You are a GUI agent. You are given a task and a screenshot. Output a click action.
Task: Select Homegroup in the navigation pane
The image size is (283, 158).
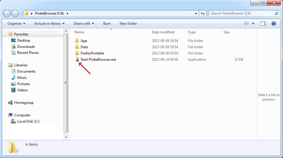pyautogui.click(x=24, y=103)
